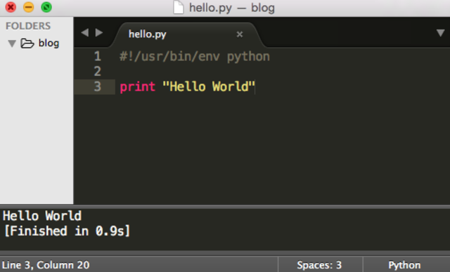Click line number 2 in gutter
This screenshot has width=450, height=272.
coord(98,71)
